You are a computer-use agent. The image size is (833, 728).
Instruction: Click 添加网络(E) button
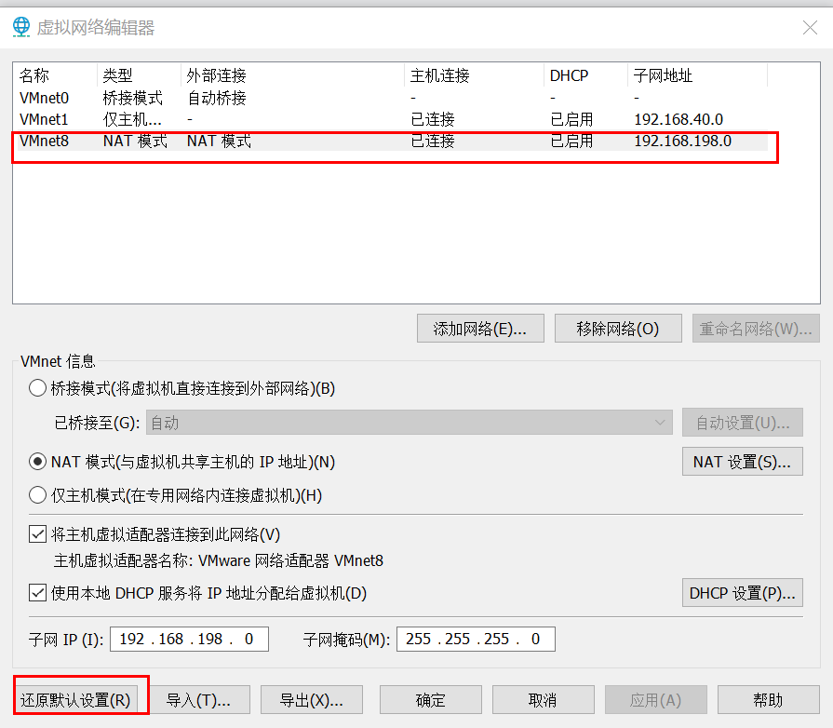480,329
